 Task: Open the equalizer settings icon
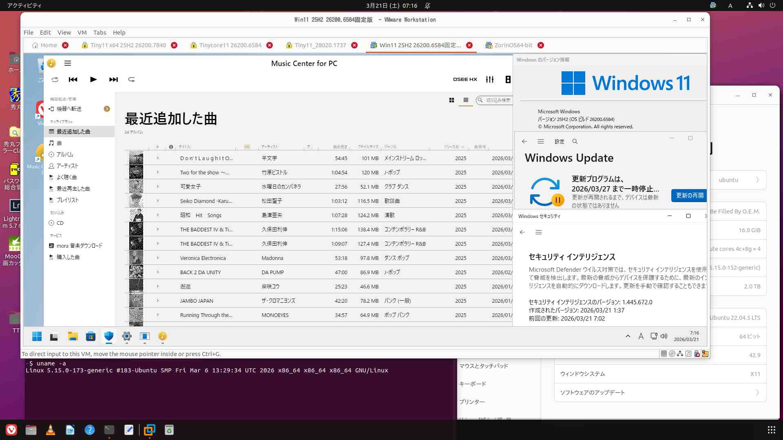point(490,79)
